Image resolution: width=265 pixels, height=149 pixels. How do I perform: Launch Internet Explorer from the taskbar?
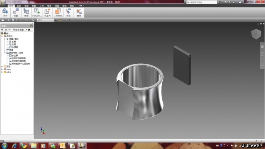click(x=14, y=146)
